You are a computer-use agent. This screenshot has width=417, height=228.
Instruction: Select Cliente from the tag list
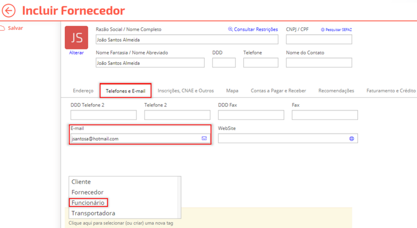(x=81, y=182)
